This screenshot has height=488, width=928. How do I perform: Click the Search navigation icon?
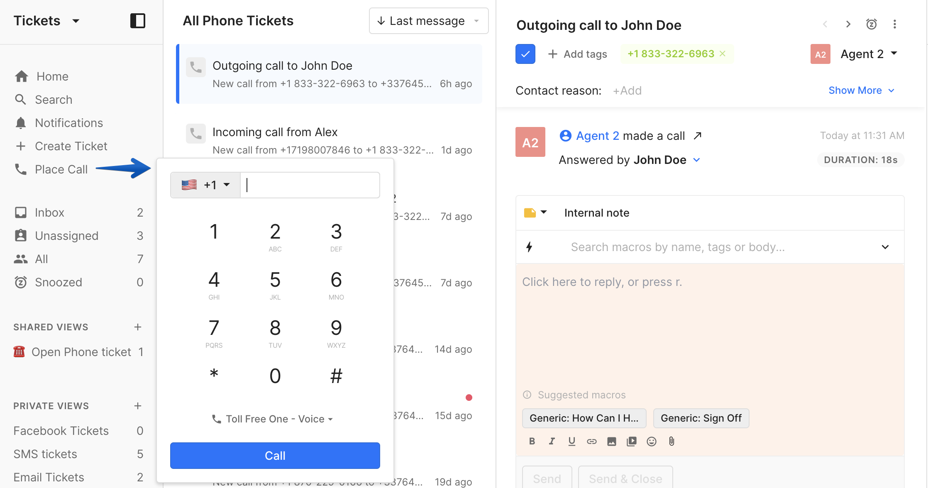coord(22,99)
